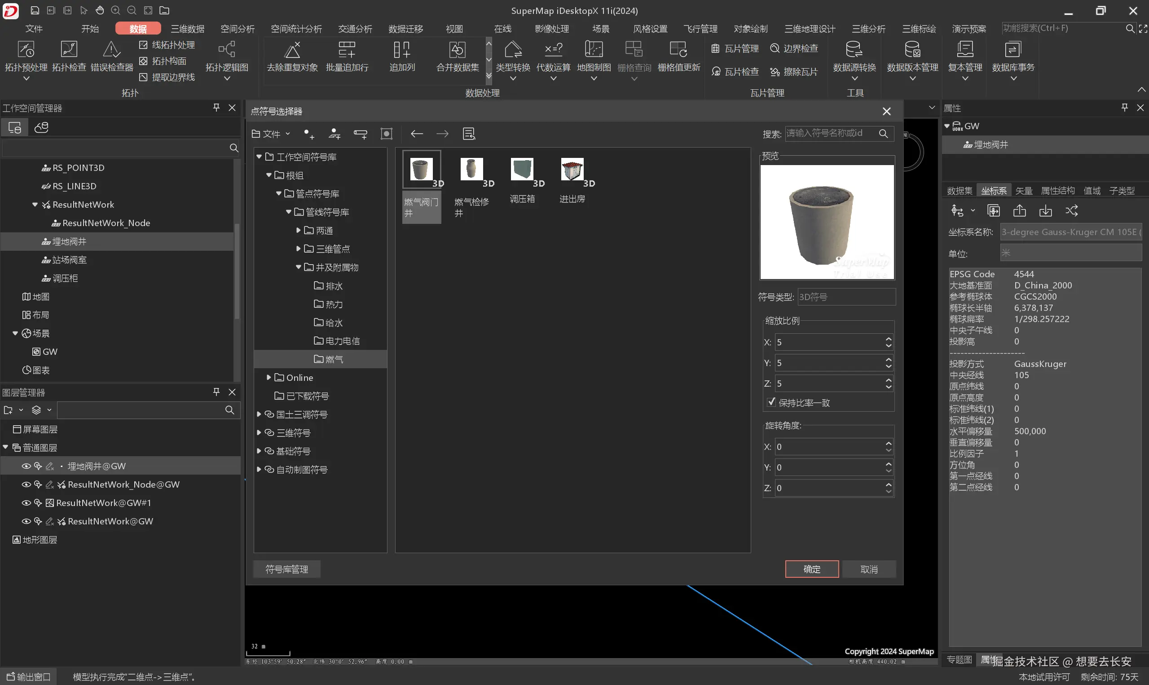
Task: Click the import coordinate system icon
Action: coord(1046,211)
